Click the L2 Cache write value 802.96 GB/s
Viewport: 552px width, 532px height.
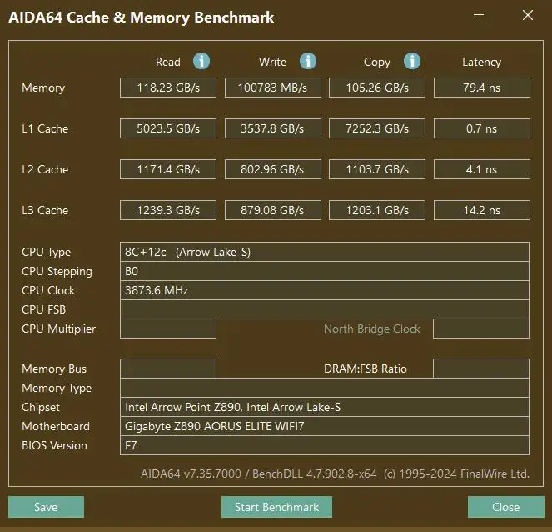coord(273,169)
